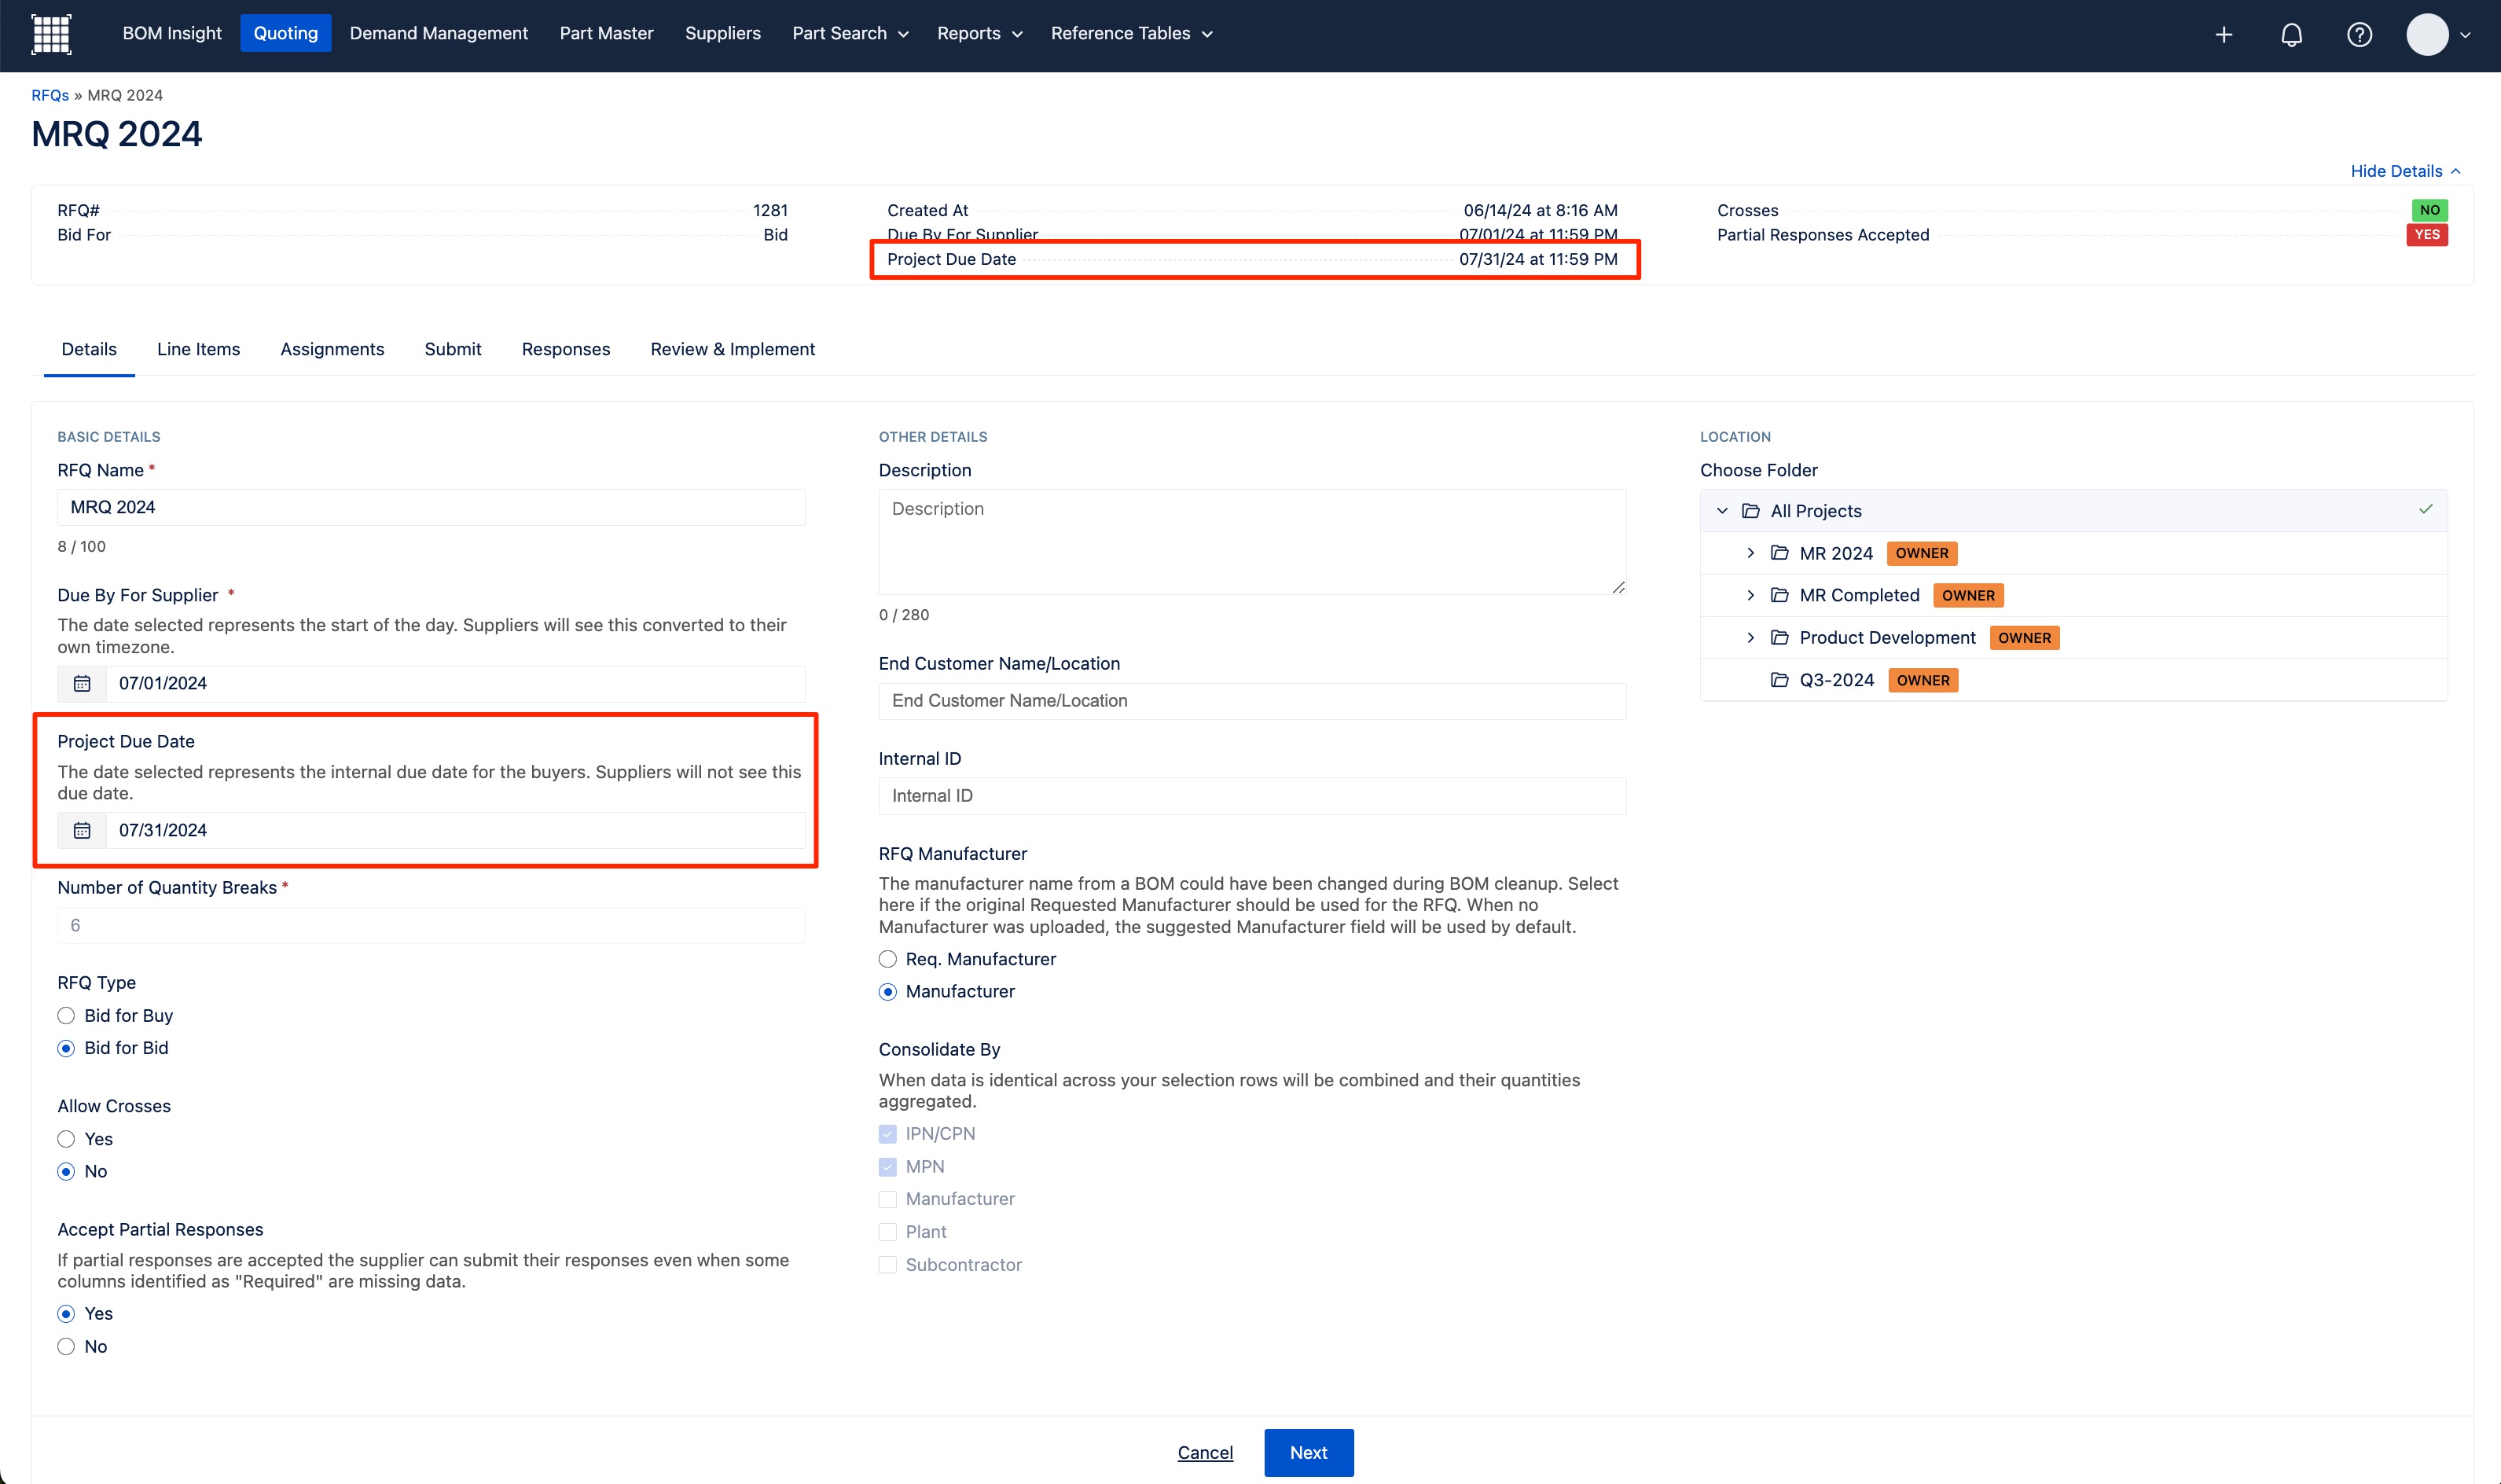Screen dimensions: 2501x1484
Task: Select the Q3-2024 folder icon
Action: 1779,680
